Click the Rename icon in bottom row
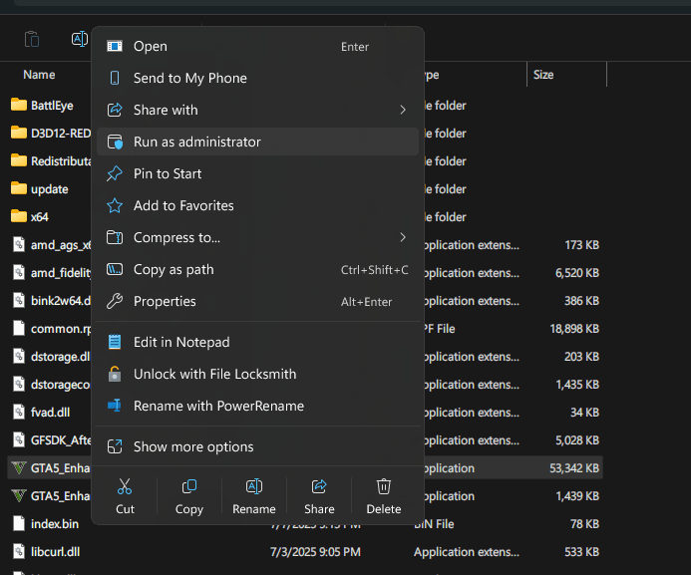This screenshot has height=575, width=691. click(254, 494)
